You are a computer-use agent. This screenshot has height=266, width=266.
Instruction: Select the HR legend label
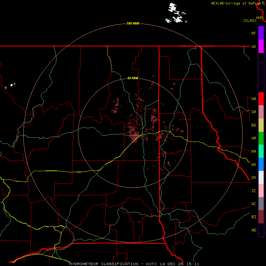(x=254, y=138)
